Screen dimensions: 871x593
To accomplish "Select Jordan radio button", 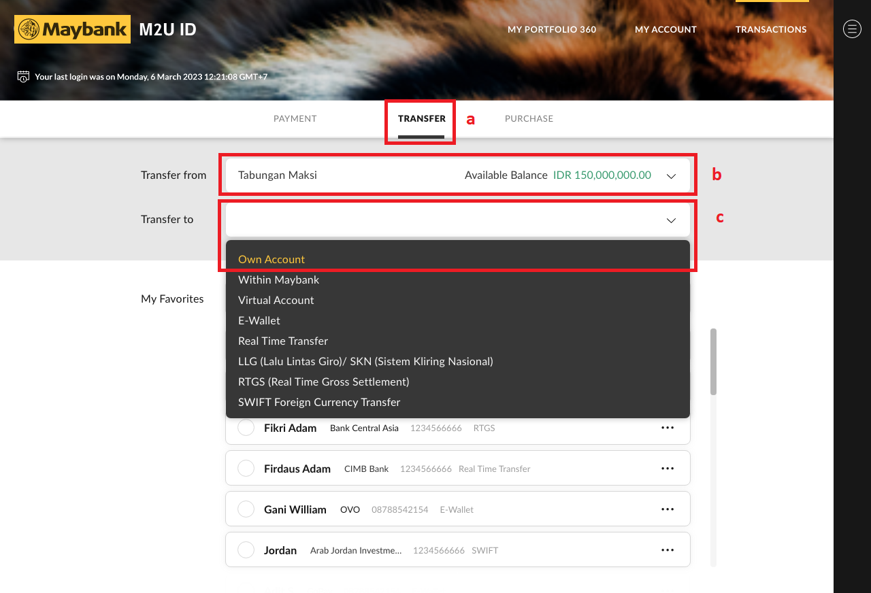I will pyautogui.click(x=246, y=550).
